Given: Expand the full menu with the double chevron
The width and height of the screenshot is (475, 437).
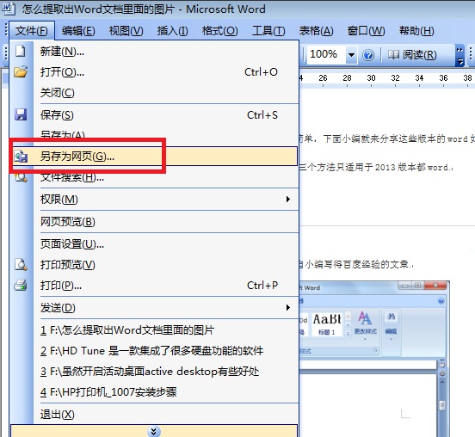Looking at the screenshot, I should pyautogui.click(x=154, y=431).
